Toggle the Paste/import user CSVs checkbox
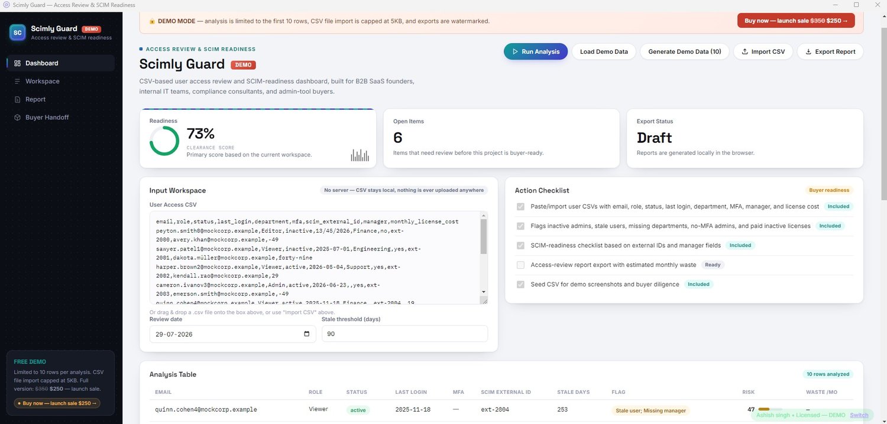This screenshot has width=887, height=424. click(520, 207)
